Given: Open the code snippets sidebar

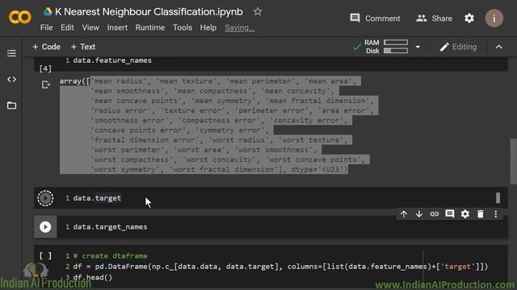Looking at the screenshot, I should pyautogui.click(x=11, y=79).
